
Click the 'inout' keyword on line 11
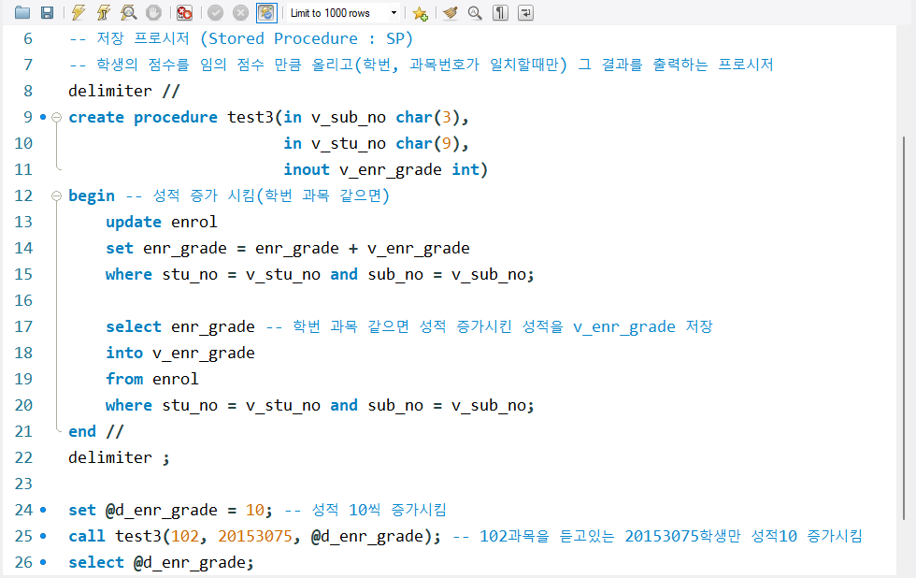[307, 169]
